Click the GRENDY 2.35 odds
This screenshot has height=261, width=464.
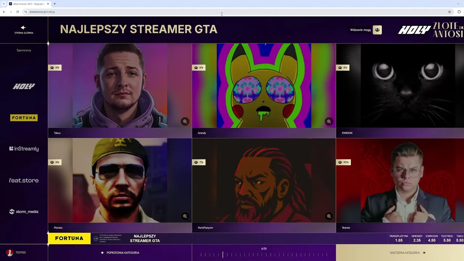point(417,238)
